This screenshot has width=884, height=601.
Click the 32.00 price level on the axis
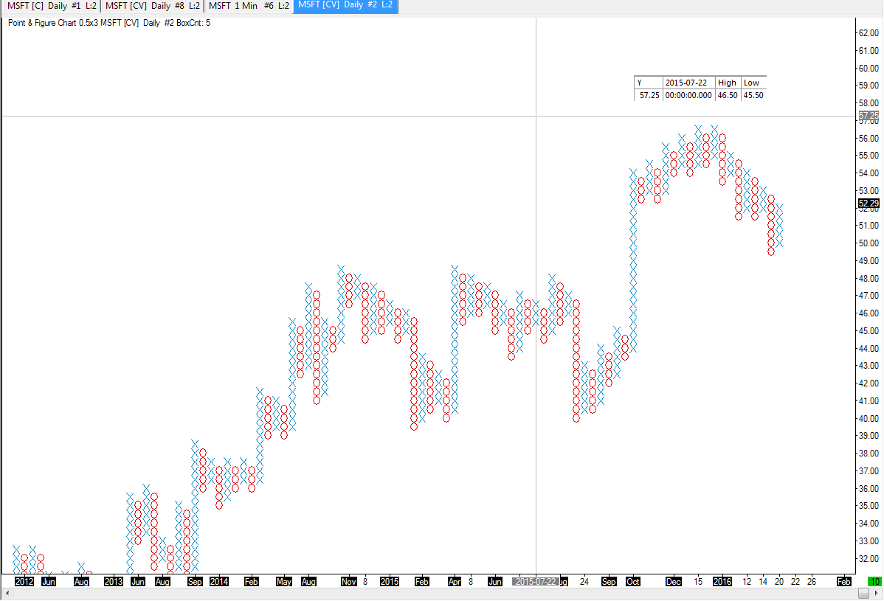869,558
